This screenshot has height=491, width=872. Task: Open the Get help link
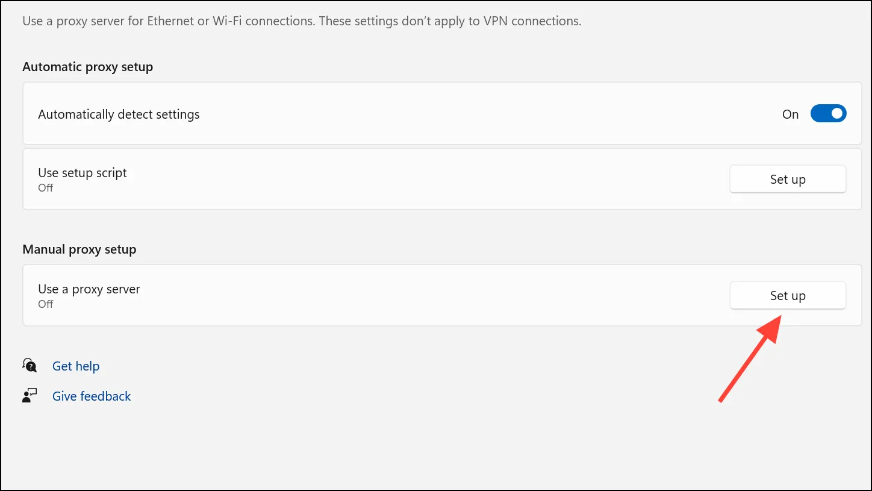pos(76,366)
